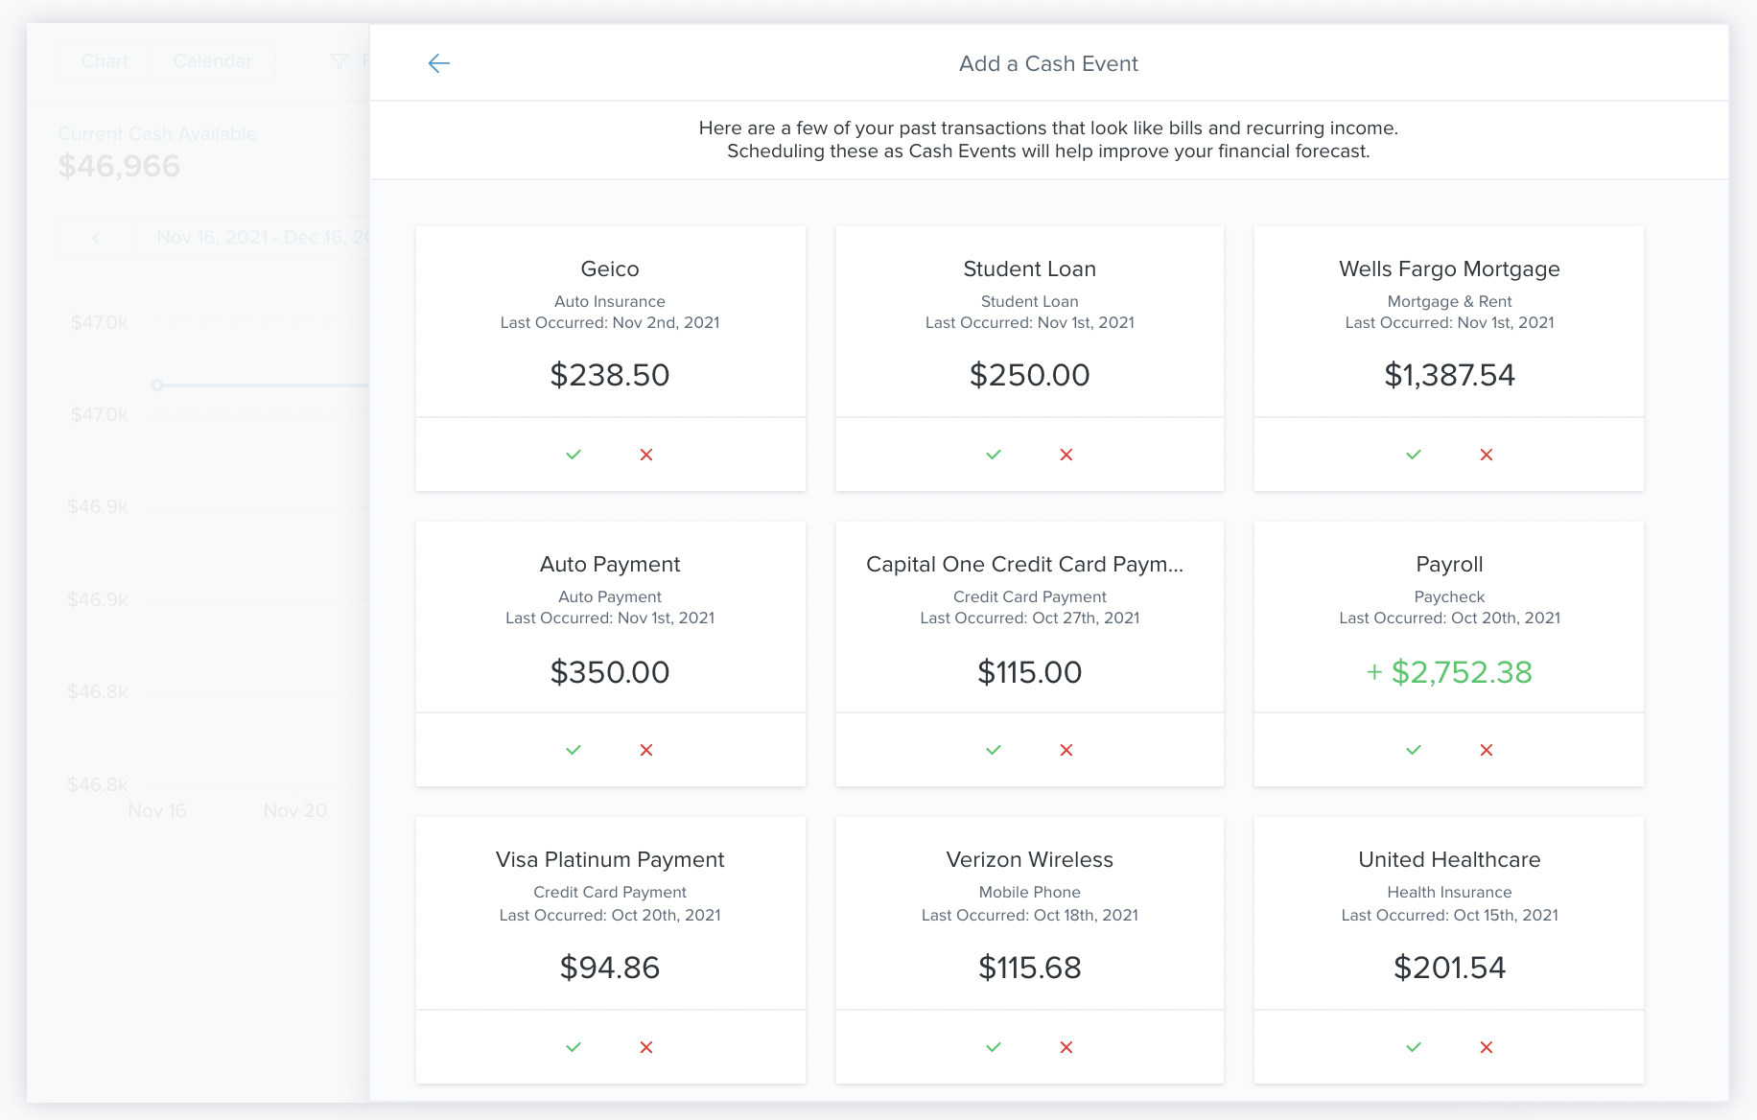Accept the Geico cash event with checkmark

click(x=574, y=455)
